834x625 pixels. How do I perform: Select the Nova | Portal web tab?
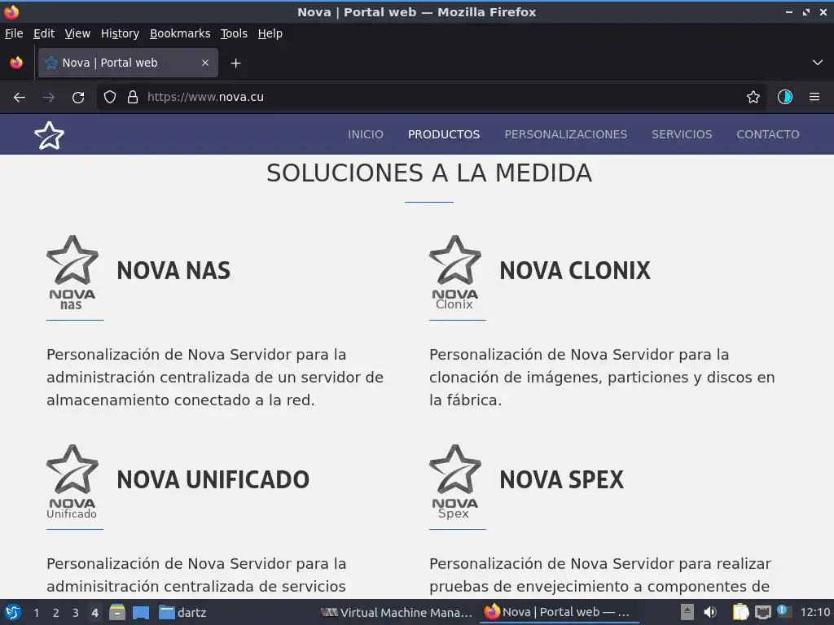click(x=128, y=63)
